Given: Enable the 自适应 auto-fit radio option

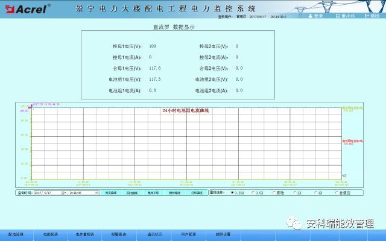Looking at the screenshot, I should [335, 193].
